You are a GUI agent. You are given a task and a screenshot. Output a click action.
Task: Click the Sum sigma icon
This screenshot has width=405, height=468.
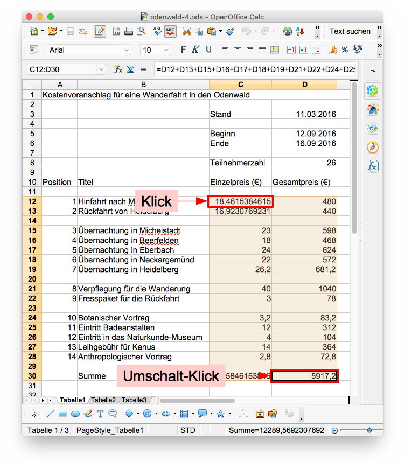pos(131,69)
